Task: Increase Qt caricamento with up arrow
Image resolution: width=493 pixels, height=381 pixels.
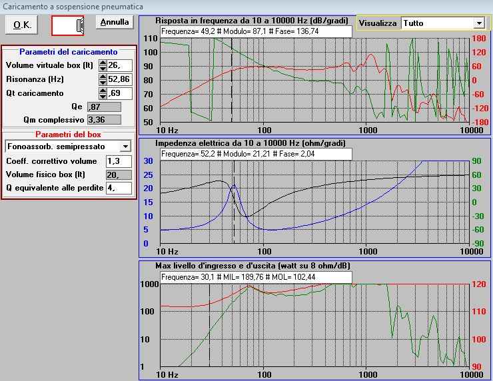Action: click(103, 90)
